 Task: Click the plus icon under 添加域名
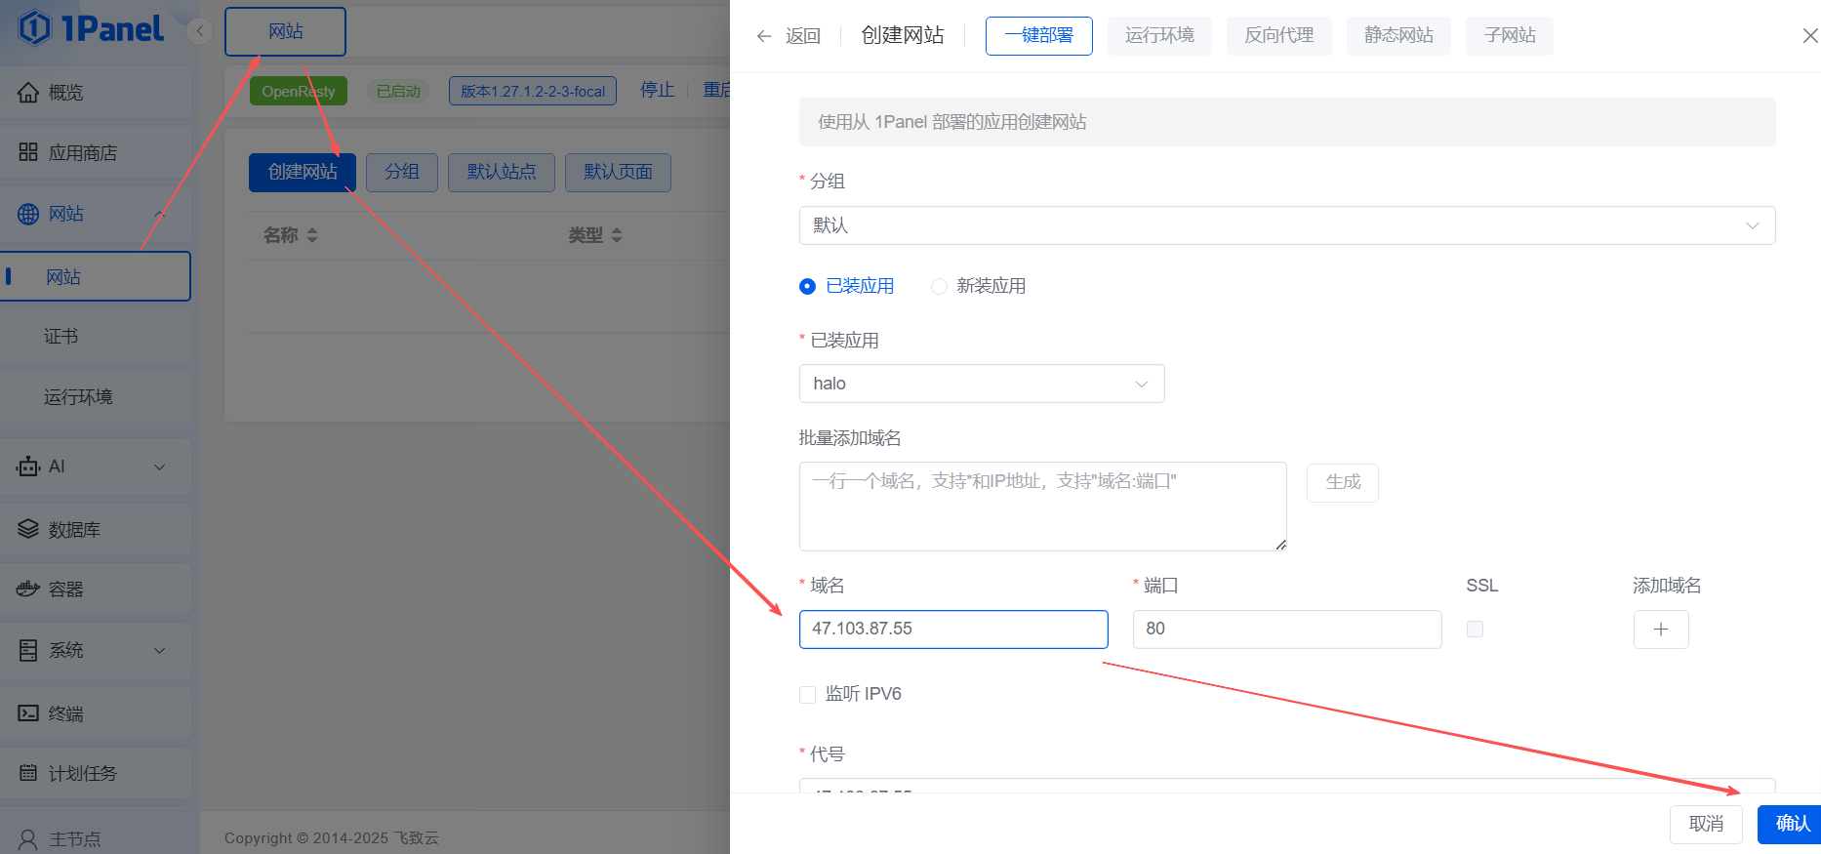pyautogui.click(x=1660, y=630)
